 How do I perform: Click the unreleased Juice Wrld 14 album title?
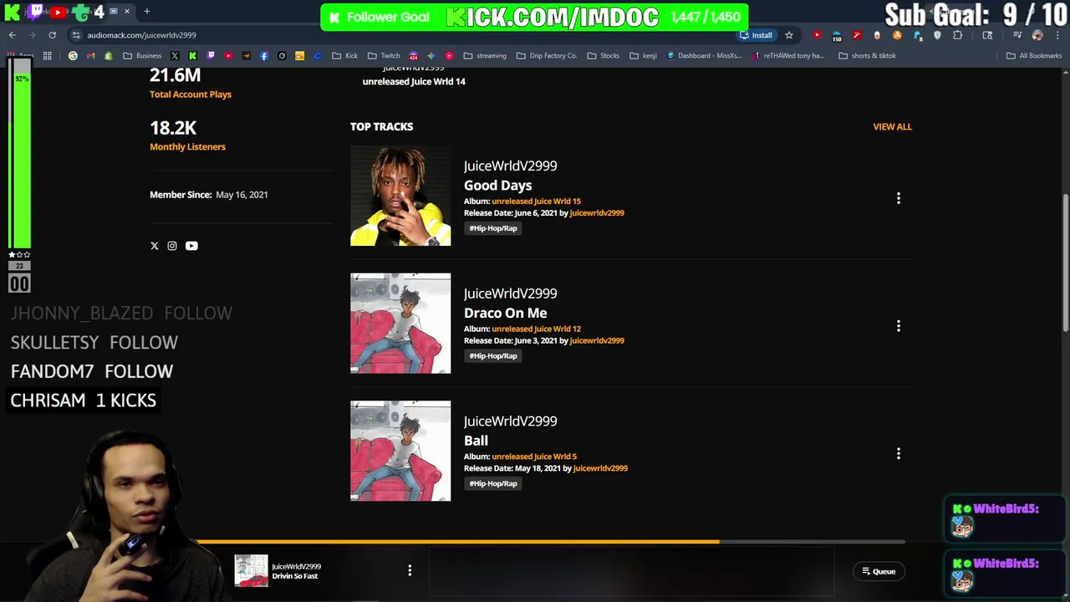coord(414,82)
